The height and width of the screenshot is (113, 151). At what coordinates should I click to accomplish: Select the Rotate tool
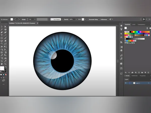(x=2, y=44)
